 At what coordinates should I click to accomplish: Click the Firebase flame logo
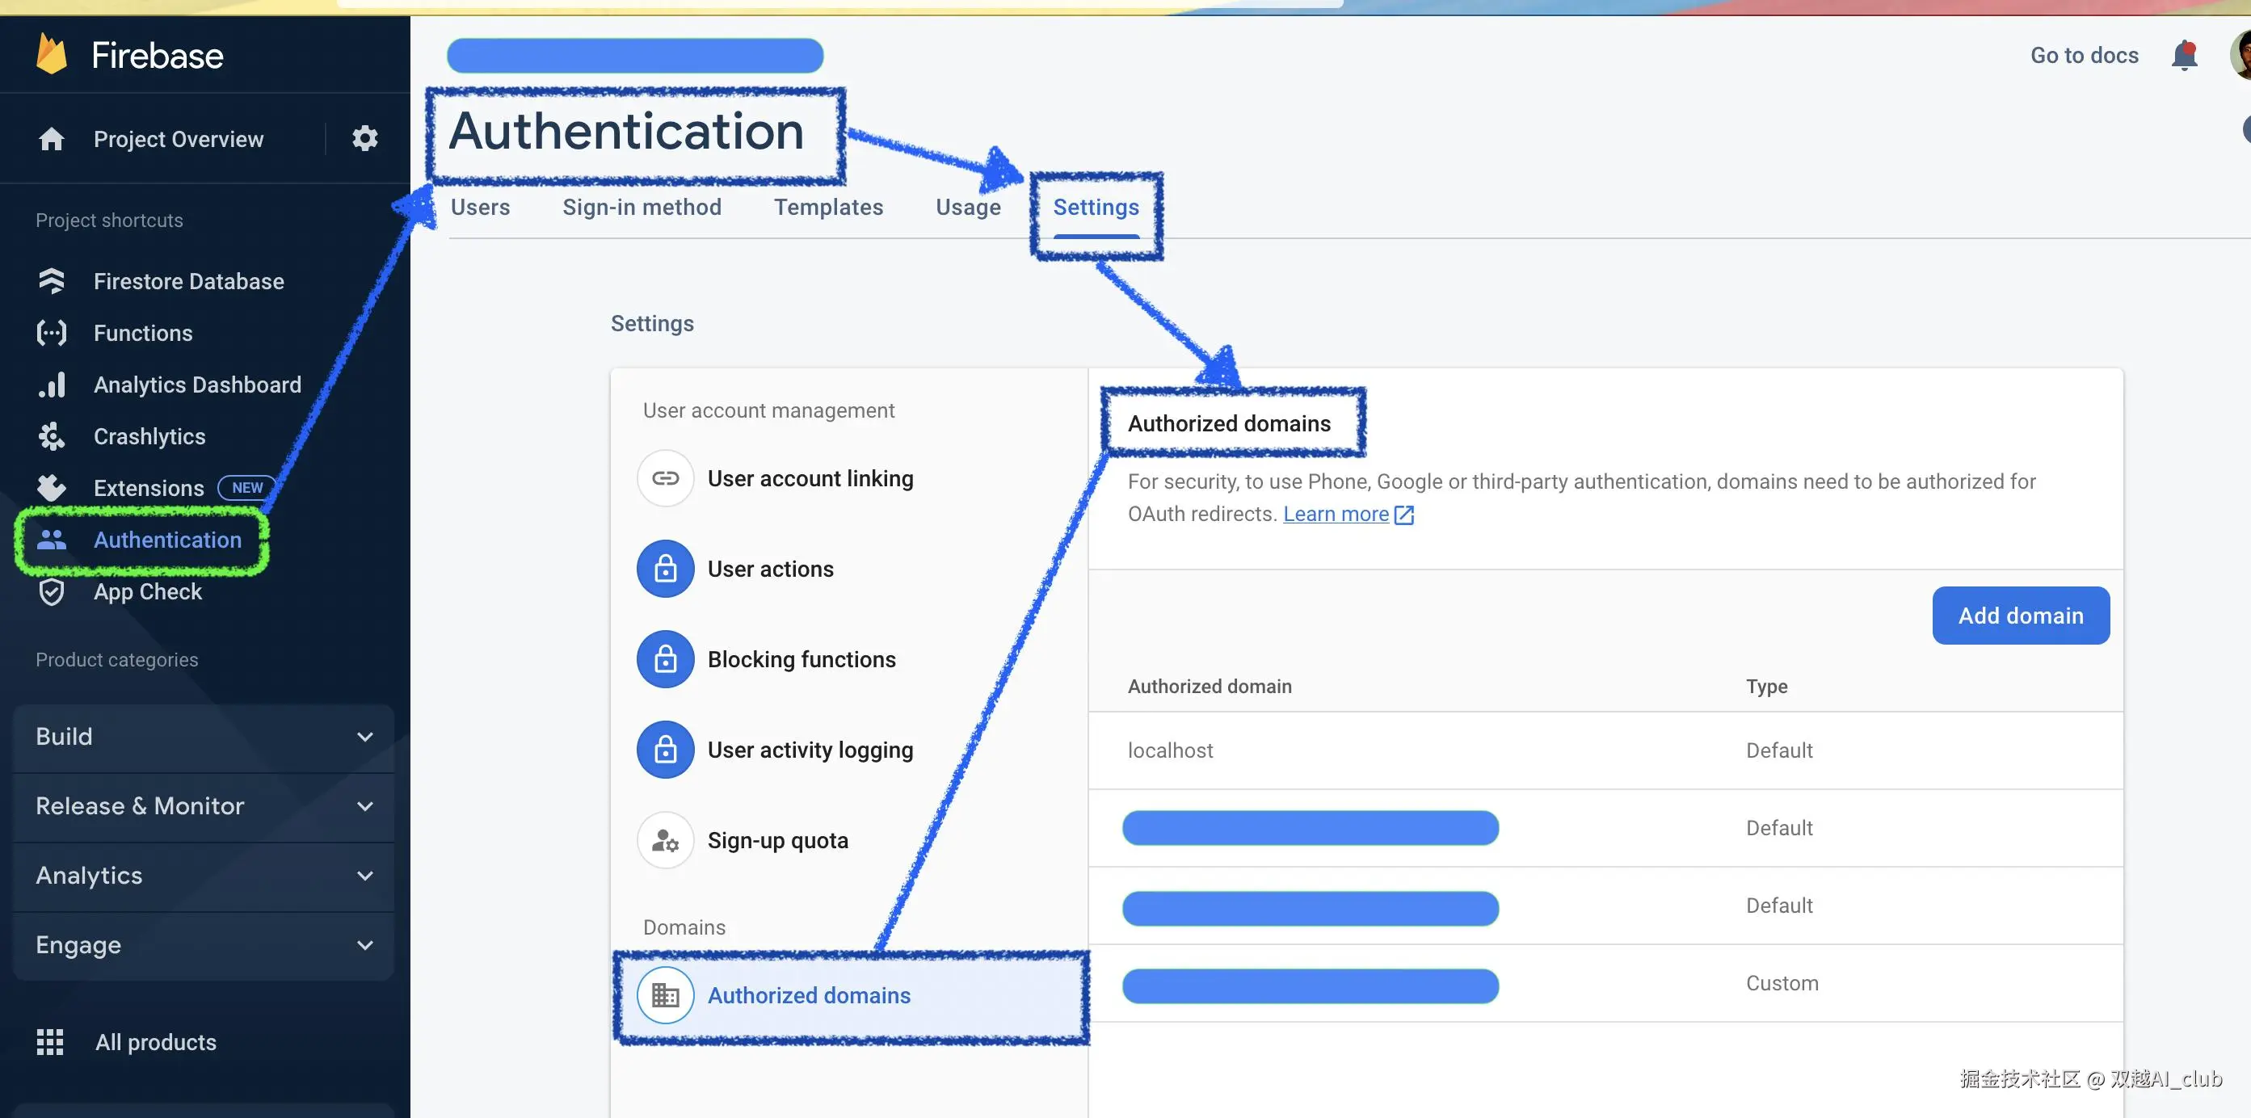point(52,54)
